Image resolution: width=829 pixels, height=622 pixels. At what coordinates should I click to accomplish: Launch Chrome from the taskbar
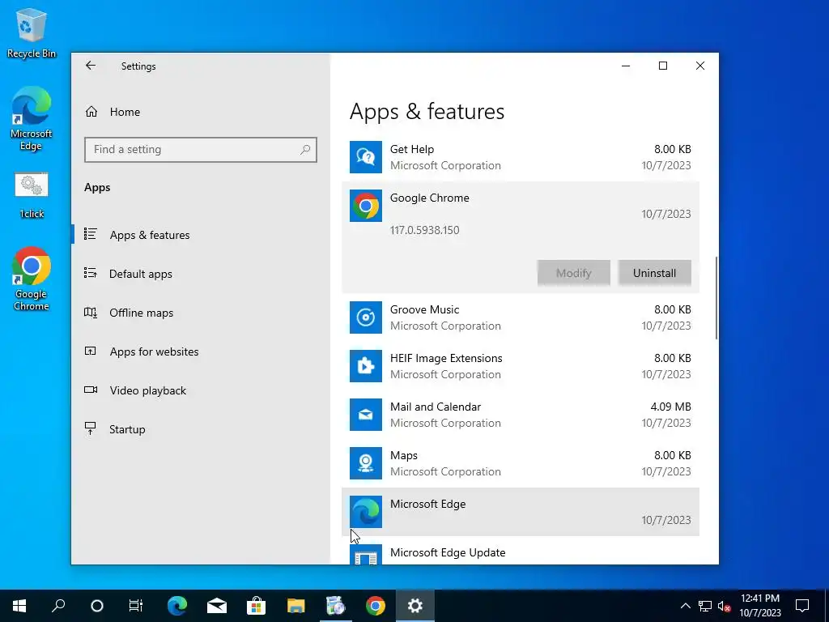point(376,606)
